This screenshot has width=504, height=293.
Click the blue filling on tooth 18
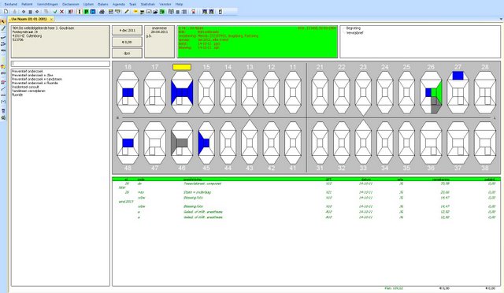point(128,93)
